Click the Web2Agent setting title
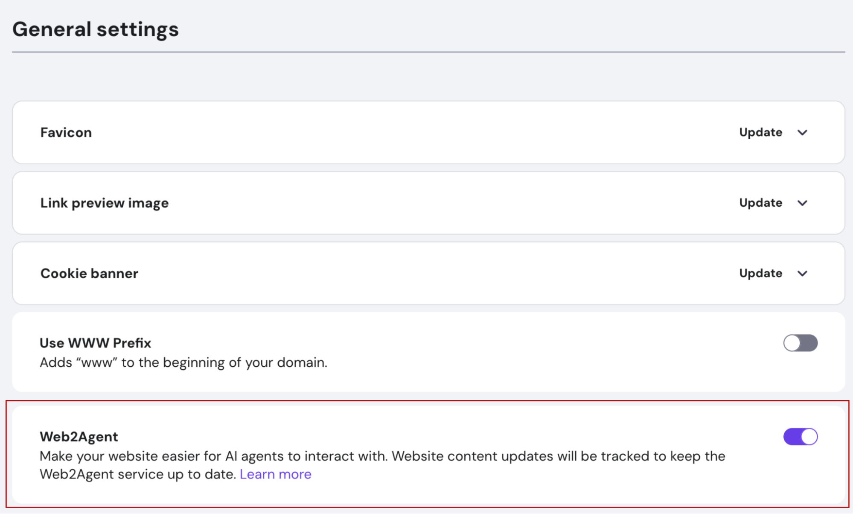Image resolution: width=853 pixels, height=514 pixels. pos(79,436)
